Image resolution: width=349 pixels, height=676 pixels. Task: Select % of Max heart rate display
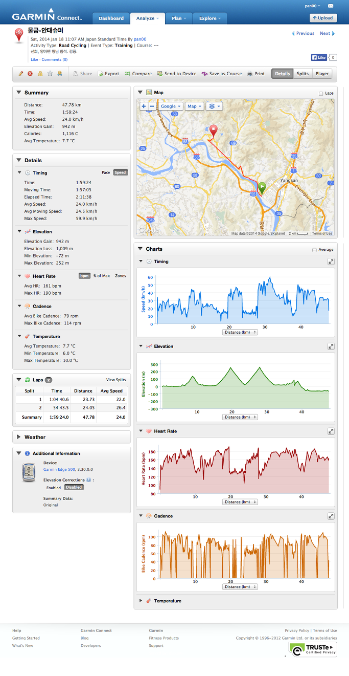102,276
